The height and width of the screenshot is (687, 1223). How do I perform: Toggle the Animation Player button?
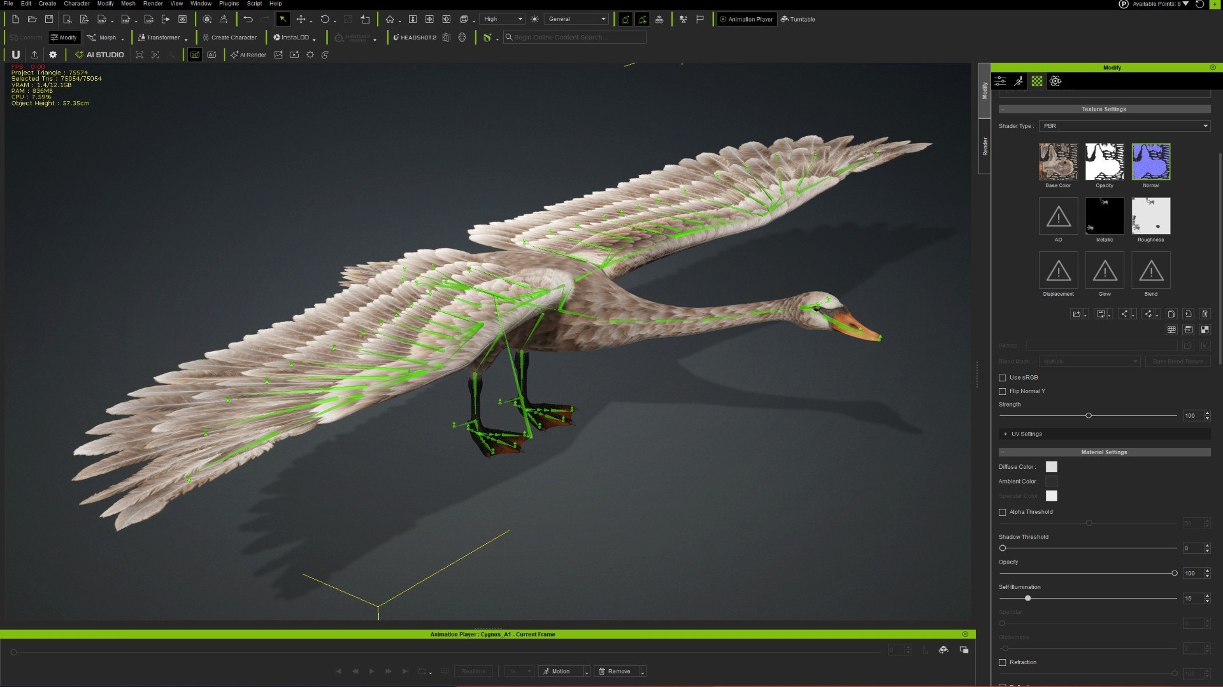(x=746, y=19)
